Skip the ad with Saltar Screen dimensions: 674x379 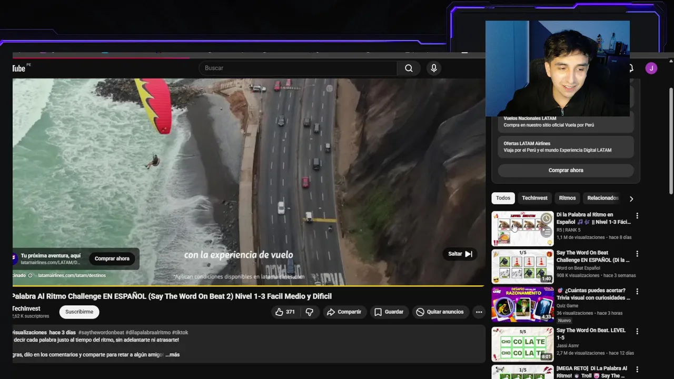pyautogui.click(x=460, y=254)
